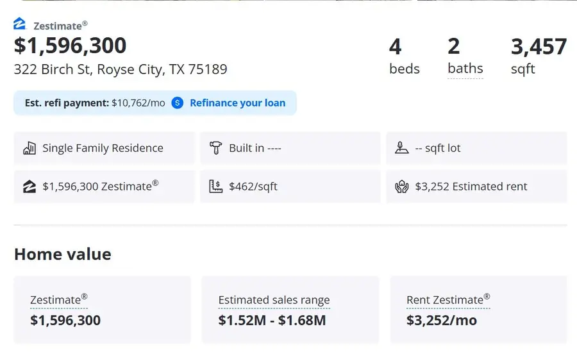
Task: Click the Zillow icon beside $1,596,300 Zestimate
Action: pyautogui.click(x=29, y=187)
